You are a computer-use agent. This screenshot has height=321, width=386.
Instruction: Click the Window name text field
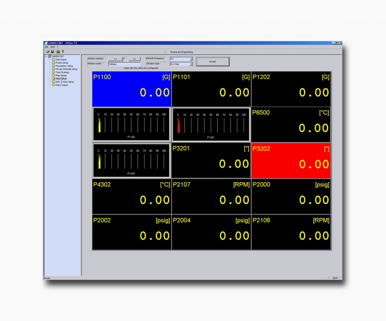[124, 64]
